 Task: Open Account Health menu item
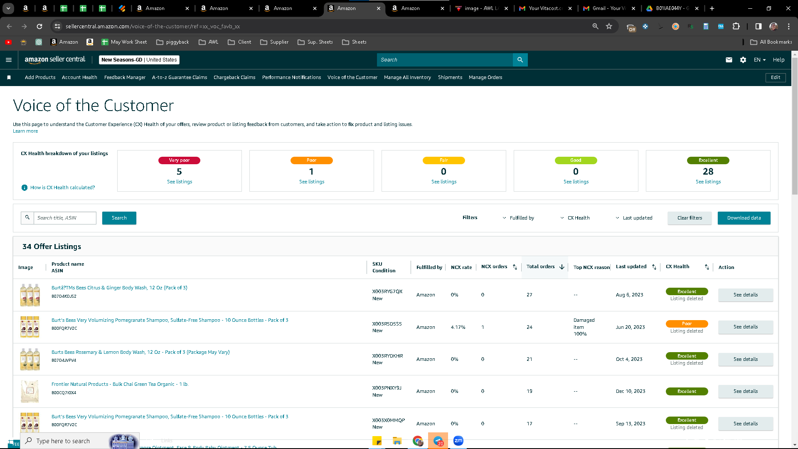coord(79,77)
